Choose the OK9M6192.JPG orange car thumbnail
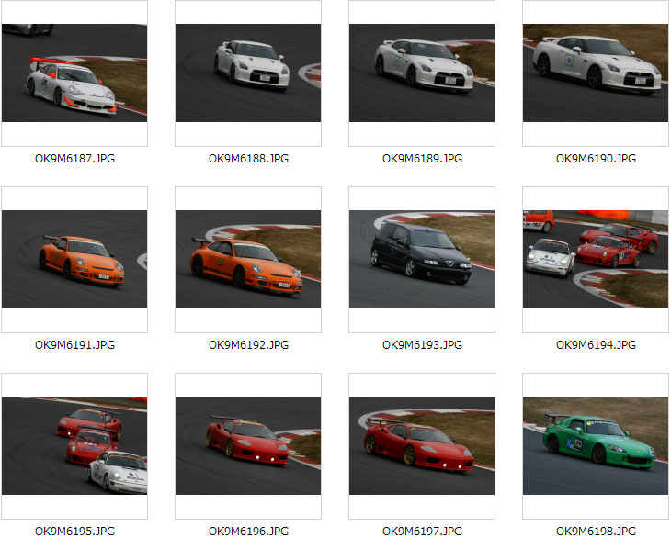The width and height of the screenshot is (671, 560). point(248,260)
